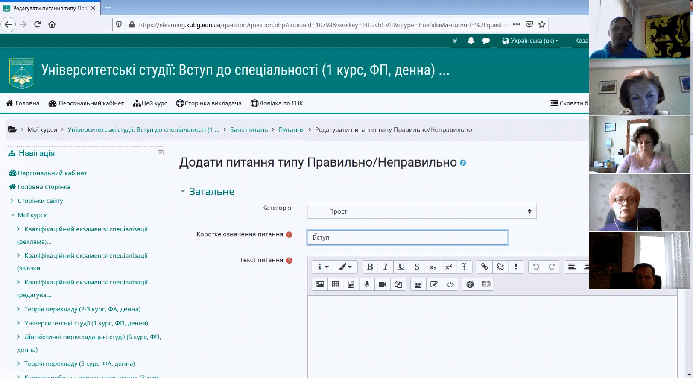Go to Банк питань breadcrumb link
Image resolution: width=693 pixels, height=378 pixels.
pyautogui.click(x=249, y=130)
